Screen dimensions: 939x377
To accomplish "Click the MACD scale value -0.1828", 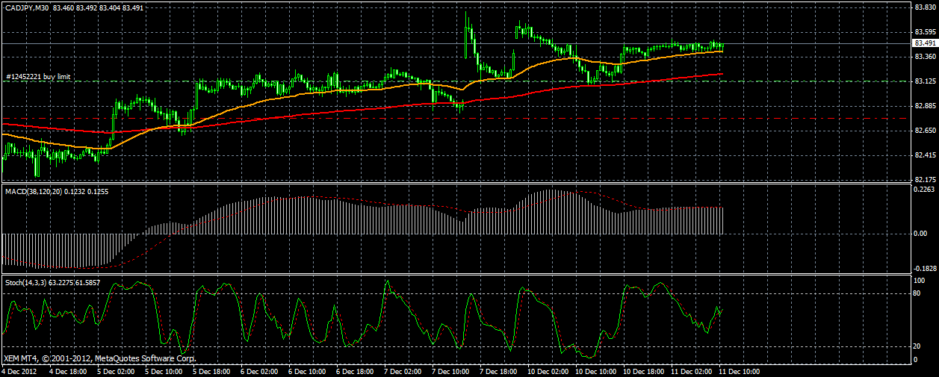I will point(924,268).
